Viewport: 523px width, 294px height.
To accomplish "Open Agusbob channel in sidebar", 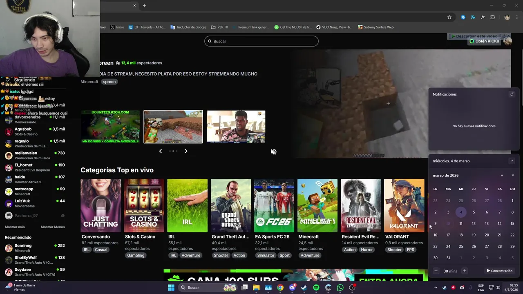I will pyautogui.click(x=35, y=131).
